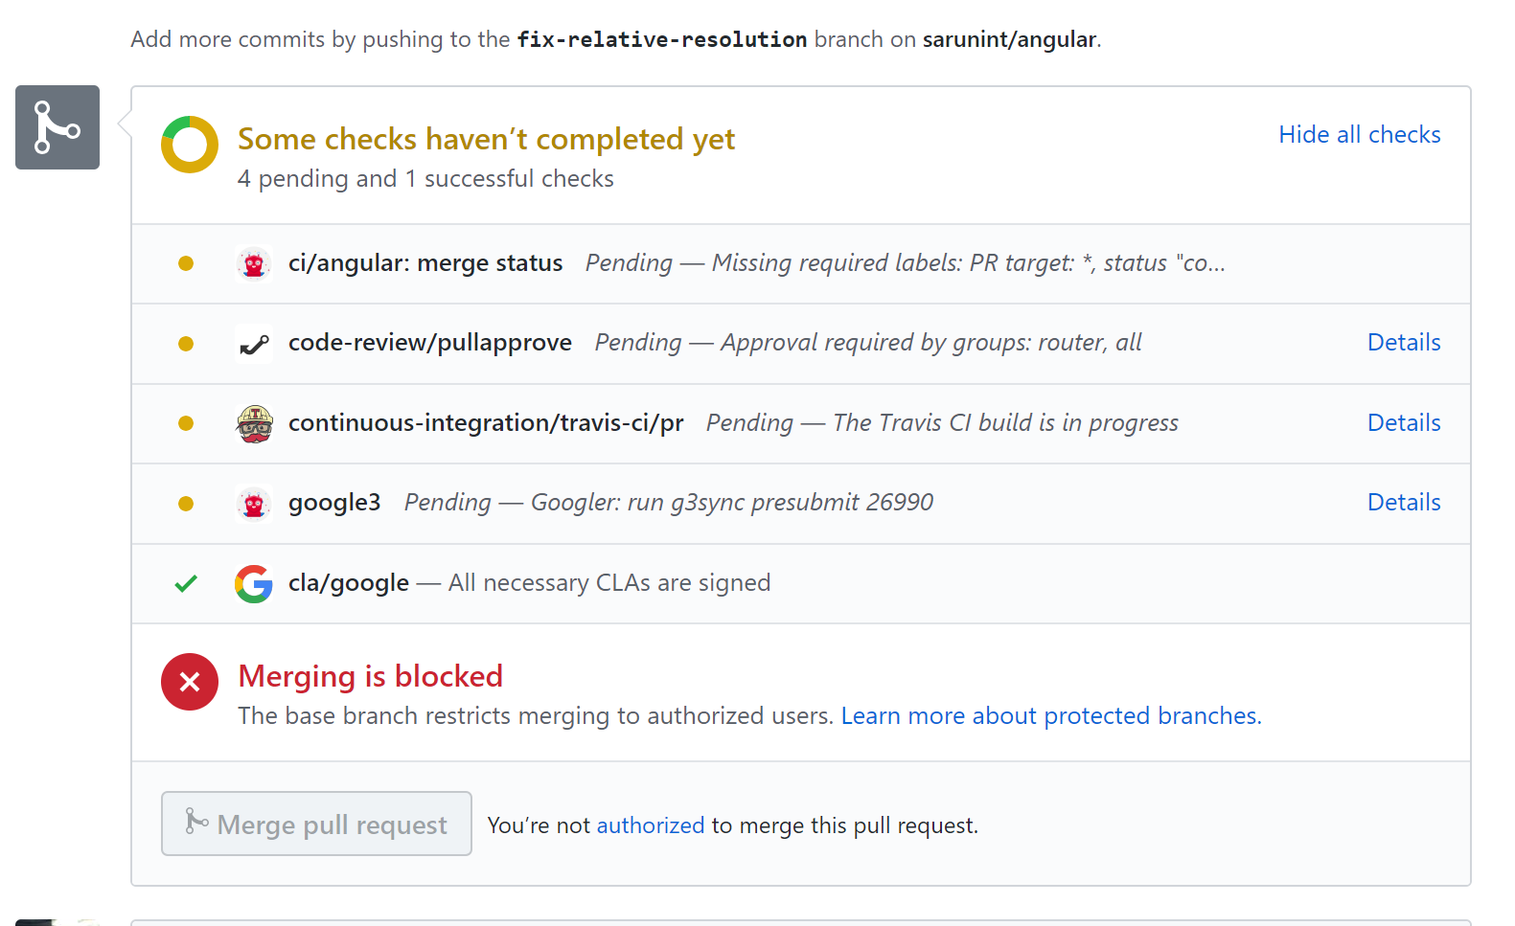1515x926 pixels.
Task: Expand Details for the Travis CI build
Action: (1404, 423)
